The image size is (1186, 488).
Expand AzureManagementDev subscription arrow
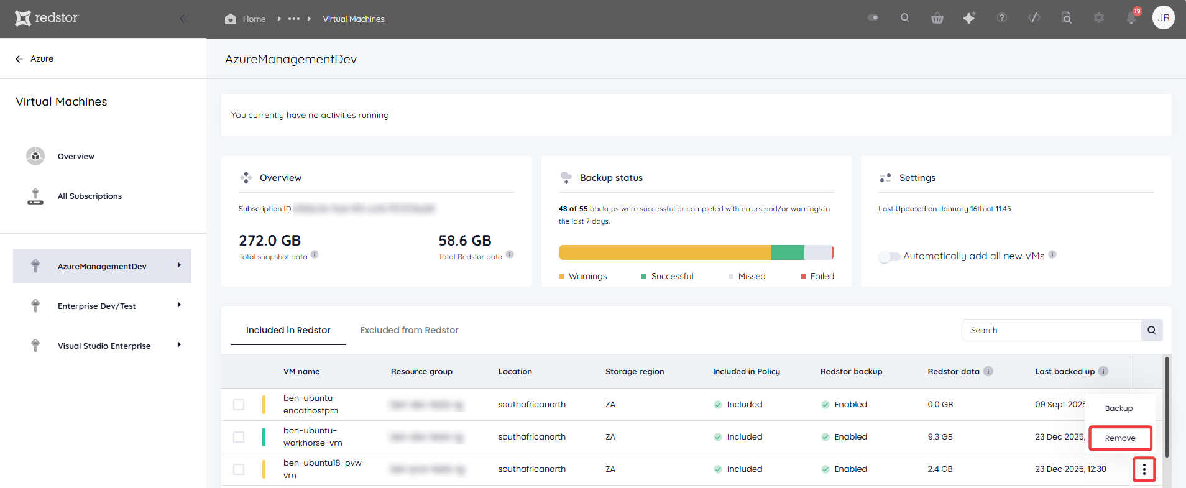click(x=179, y=265)
